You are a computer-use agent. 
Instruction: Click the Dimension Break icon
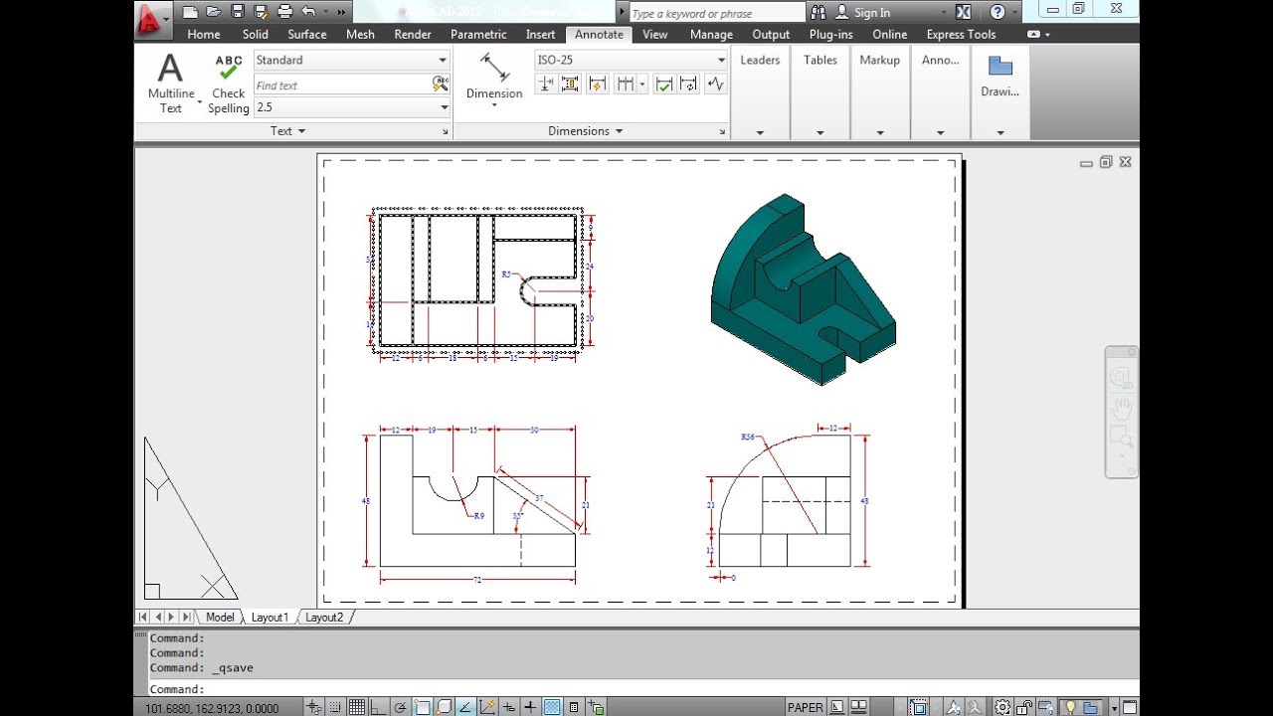coord(546,85)
